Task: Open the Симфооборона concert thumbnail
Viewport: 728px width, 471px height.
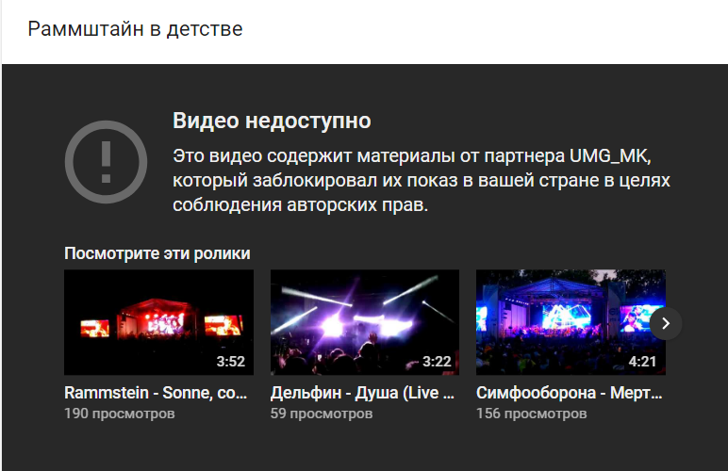Action: (x=571, y=322)
